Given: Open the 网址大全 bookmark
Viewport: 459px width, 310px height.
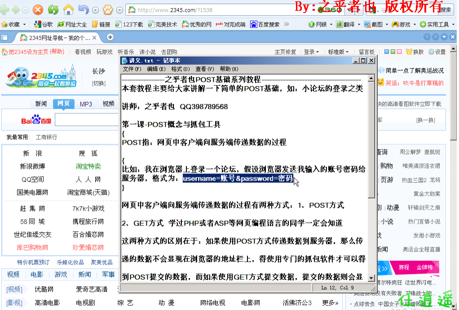Looking at the screenshot, I should (x=72, y=25).
